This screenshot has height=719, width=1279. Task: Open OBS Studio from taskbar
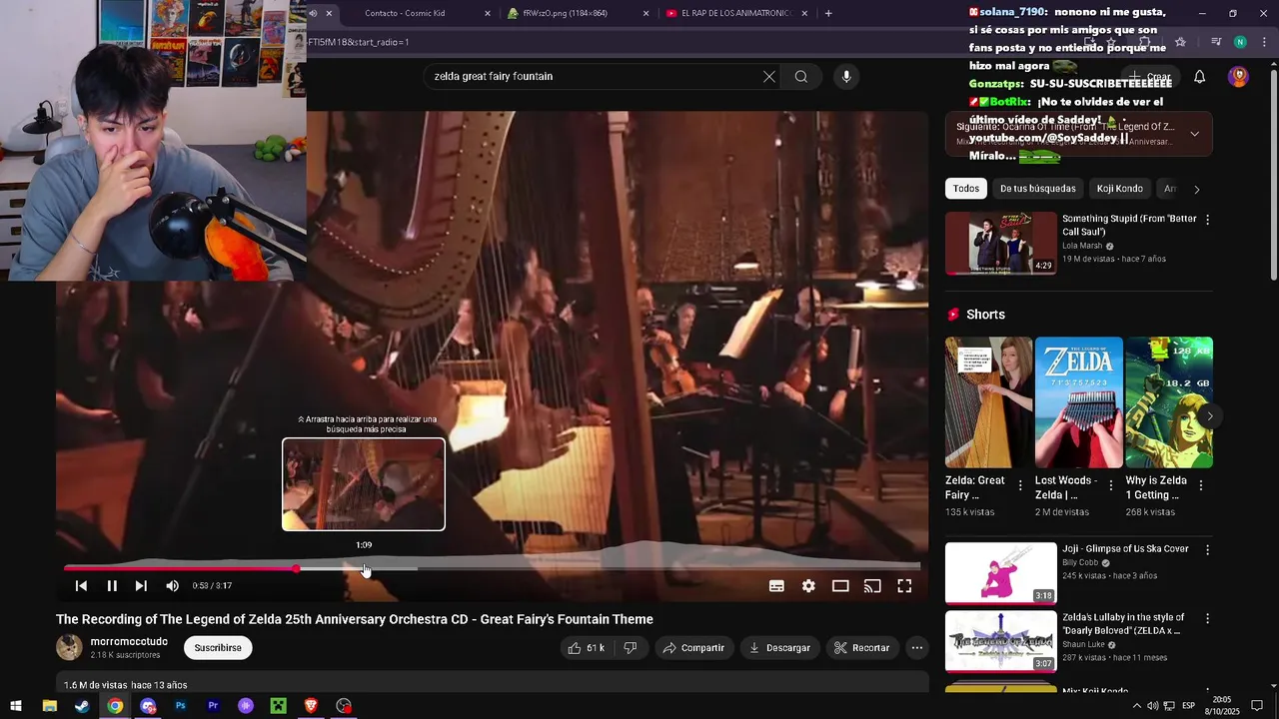[x=344, y=706]
